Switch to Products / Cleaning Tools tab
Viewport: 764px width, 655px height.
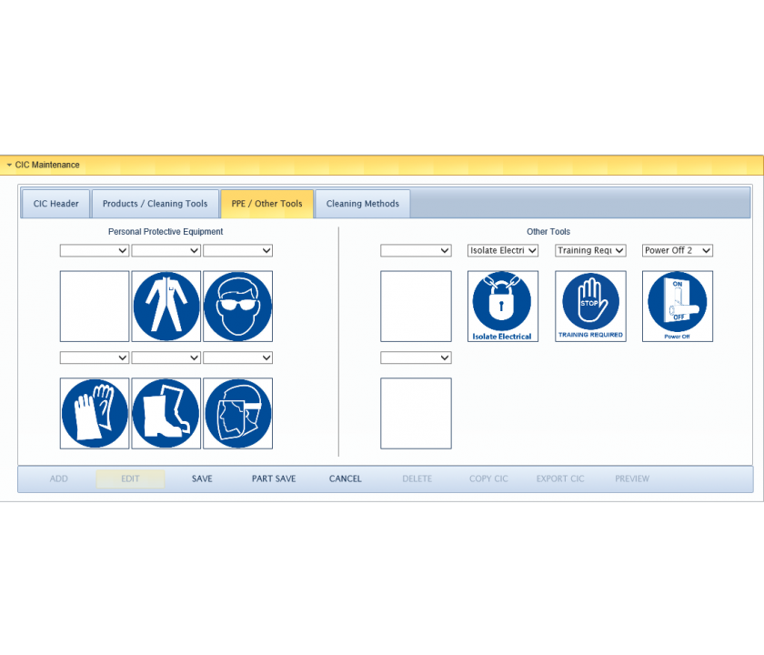(155, 204)
